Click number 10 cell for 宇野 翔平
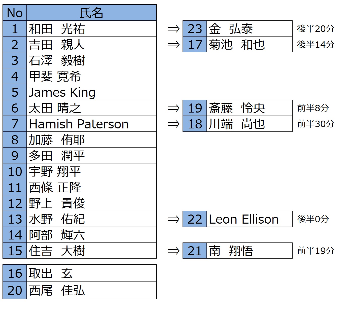The width and height of the screenshot is (350, 316). (15, 171)
